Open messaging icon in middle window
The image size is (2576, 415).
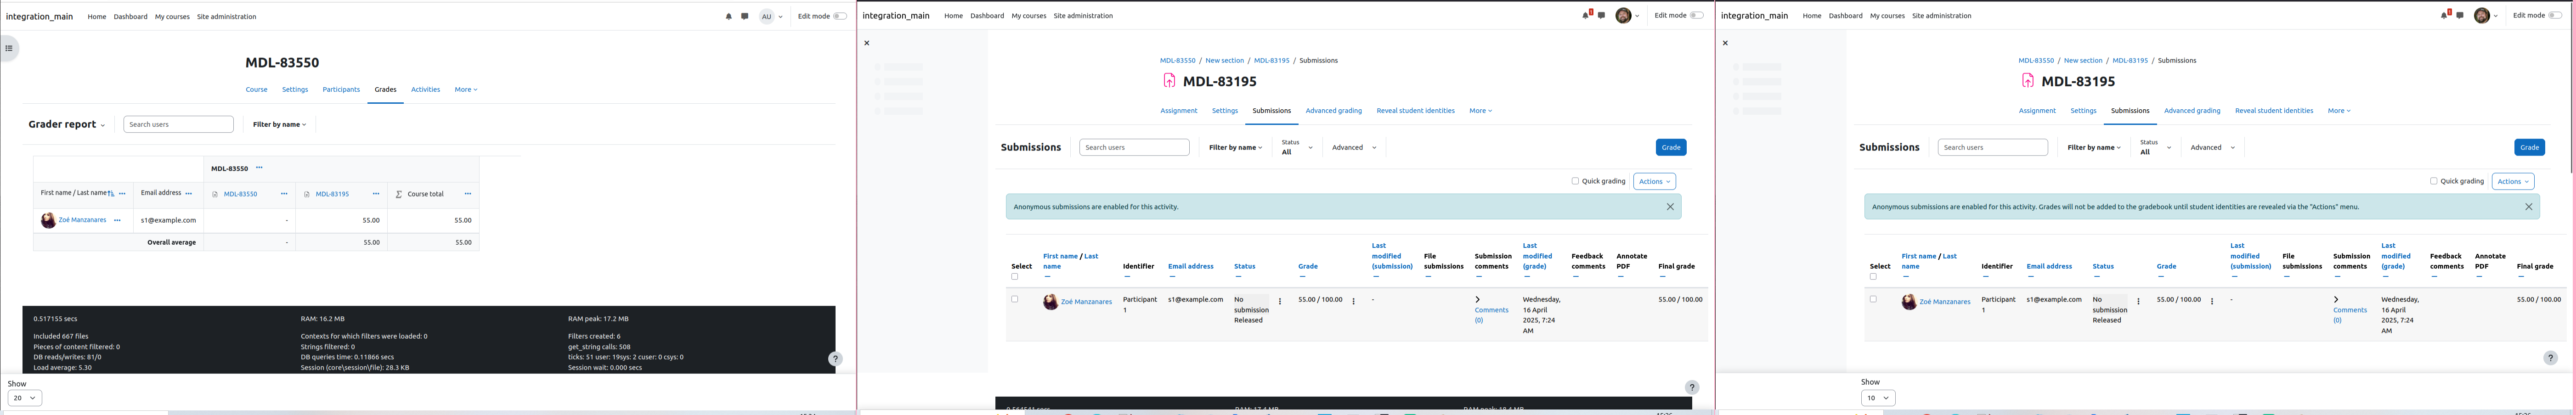pyautogui.click(x=1602, y=16)
